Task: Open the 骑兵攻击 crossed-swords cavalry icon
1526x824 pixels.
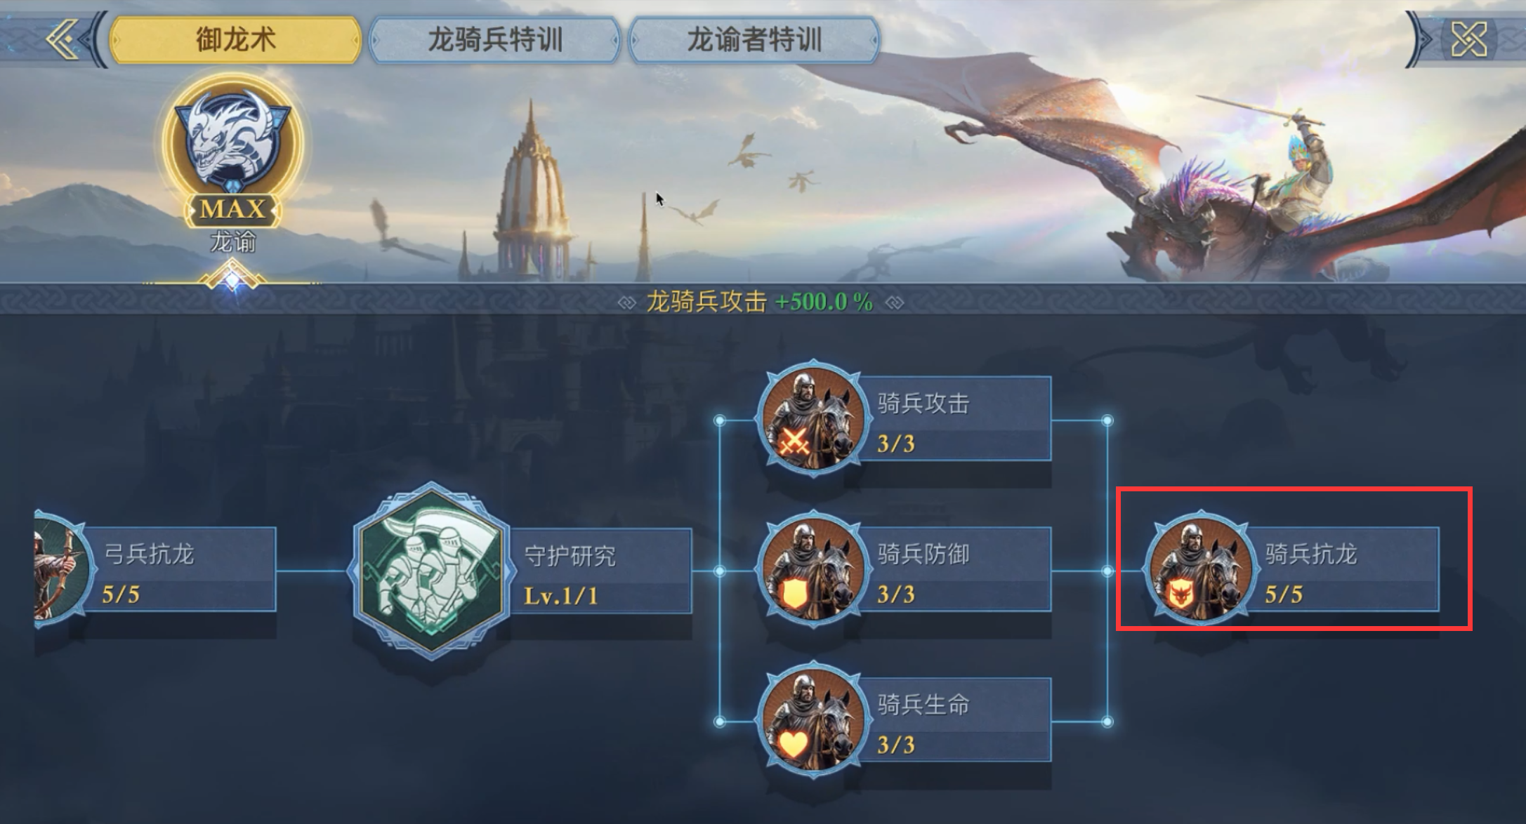Action: tap(813, 420)
